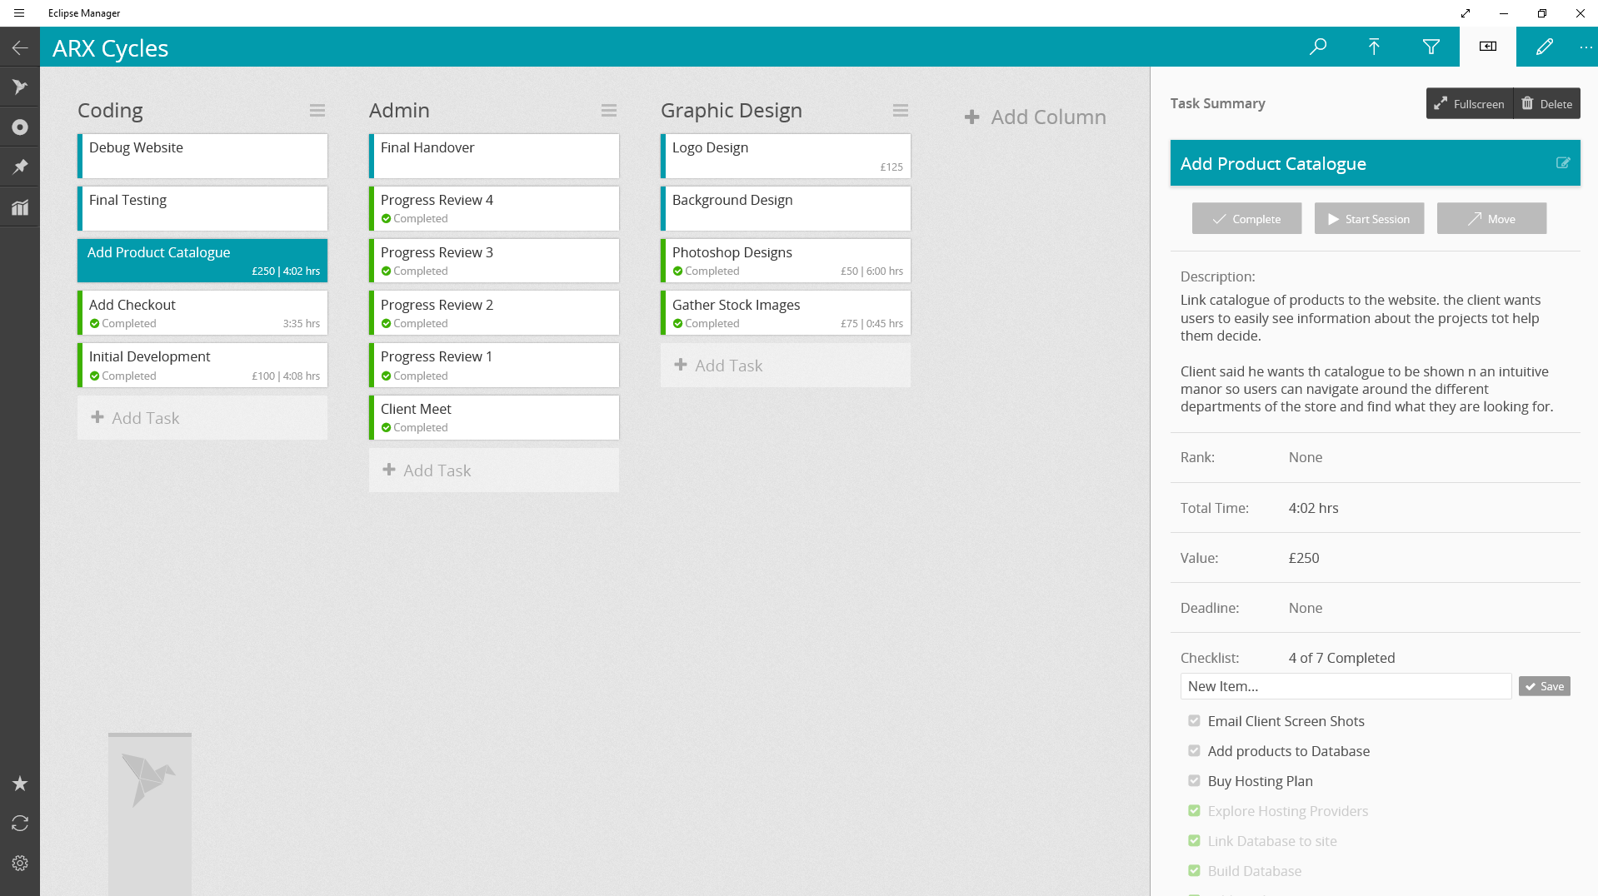Open the search tool in header

click(1317, 47)
